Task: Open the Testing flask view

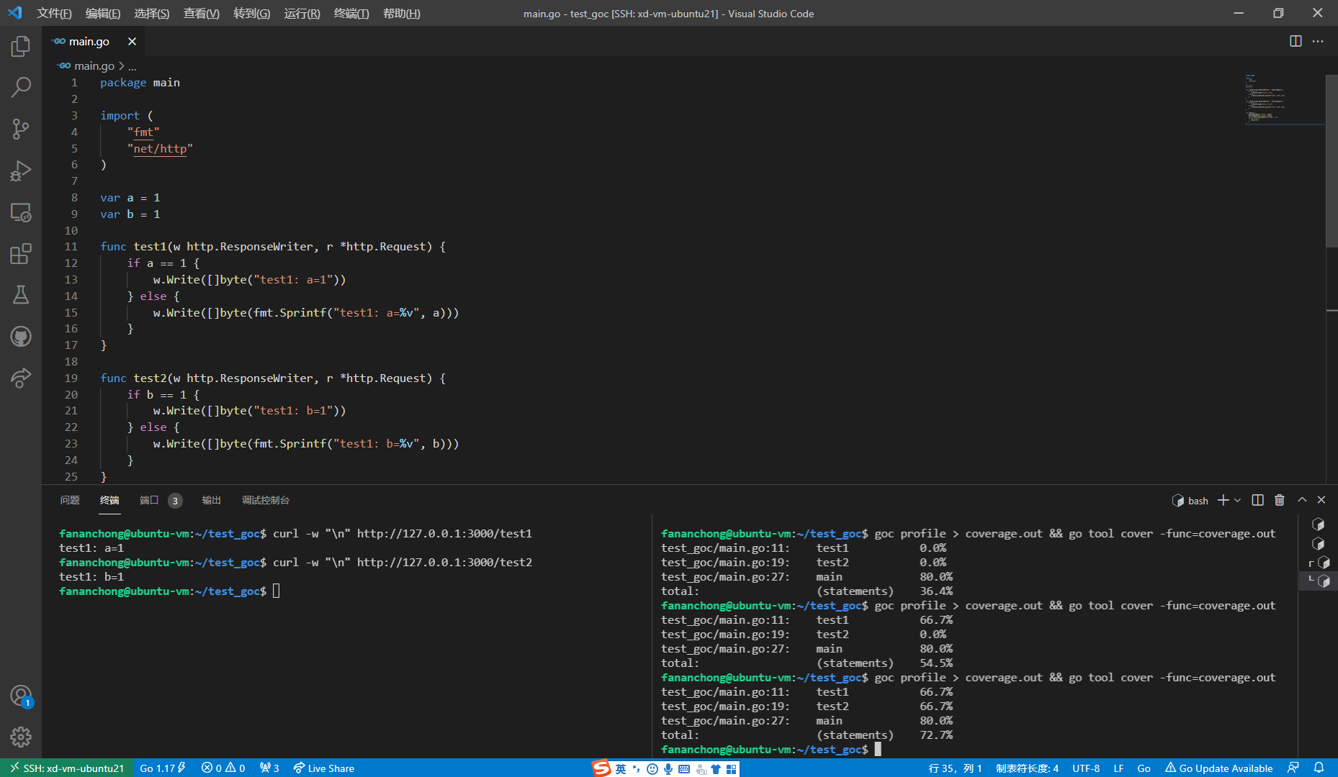Action: pos(21,295)
